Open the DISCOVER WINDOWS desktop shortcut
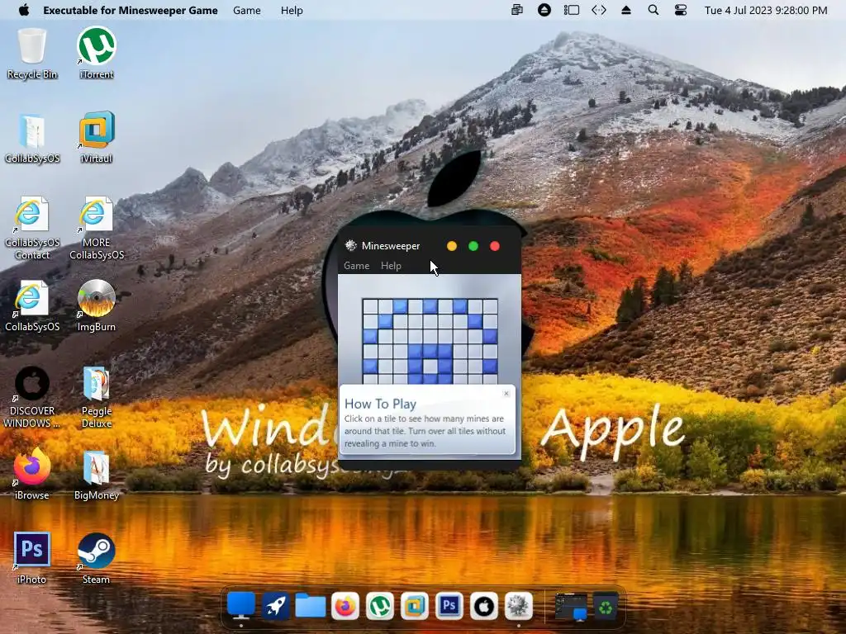 coord(32,397)
